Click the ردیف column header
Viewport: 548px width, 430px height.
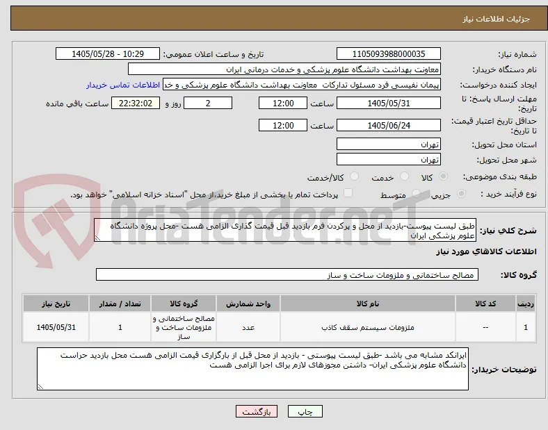click(x=526, y=304)
